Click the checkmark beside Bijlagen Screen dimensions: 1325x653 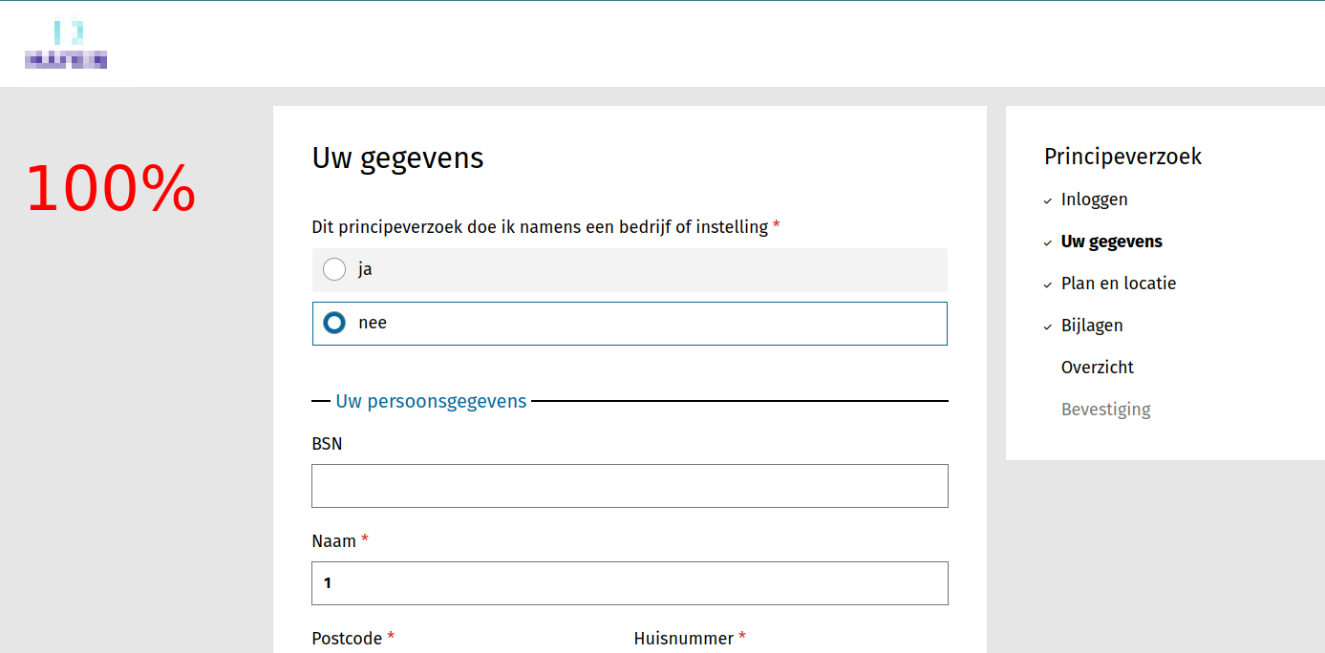click(1048, 327)
